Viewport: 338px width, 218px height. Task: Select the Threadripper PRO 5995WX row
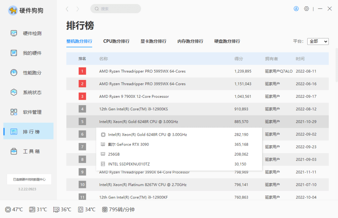coord(197,71)
